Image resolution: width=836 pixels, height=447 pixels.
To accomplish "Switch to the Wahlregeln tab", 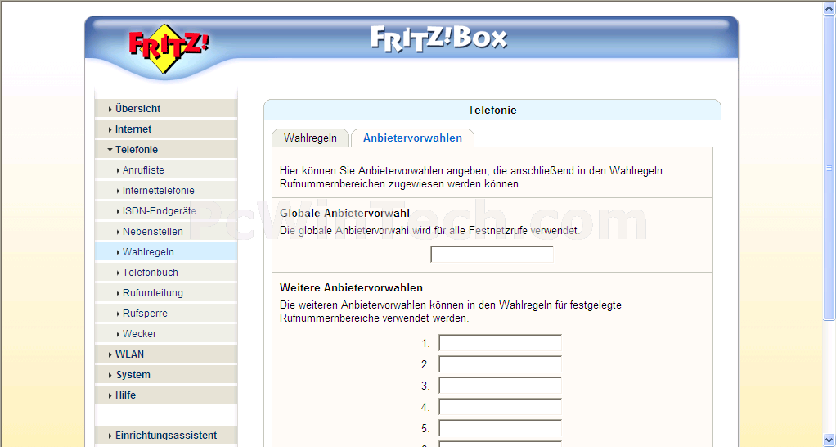I will (x=310, y=138).
